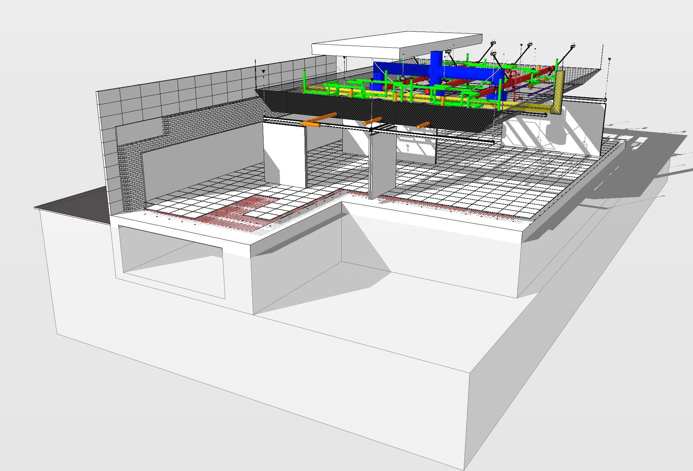
Task: Select the rightmost black diagonal hanger bracket
Action: click(x=566, y=55)
